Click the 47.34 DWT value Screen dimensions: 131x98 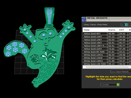click(122, 49)
